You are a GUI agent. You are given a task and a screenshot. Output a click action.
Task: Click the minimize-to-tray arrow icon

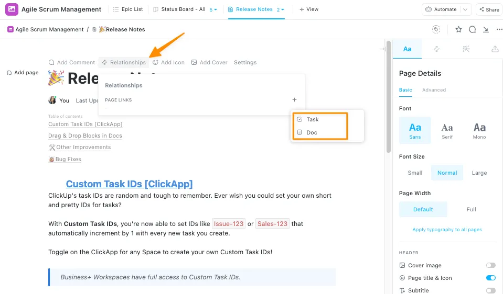coord(486,29)
